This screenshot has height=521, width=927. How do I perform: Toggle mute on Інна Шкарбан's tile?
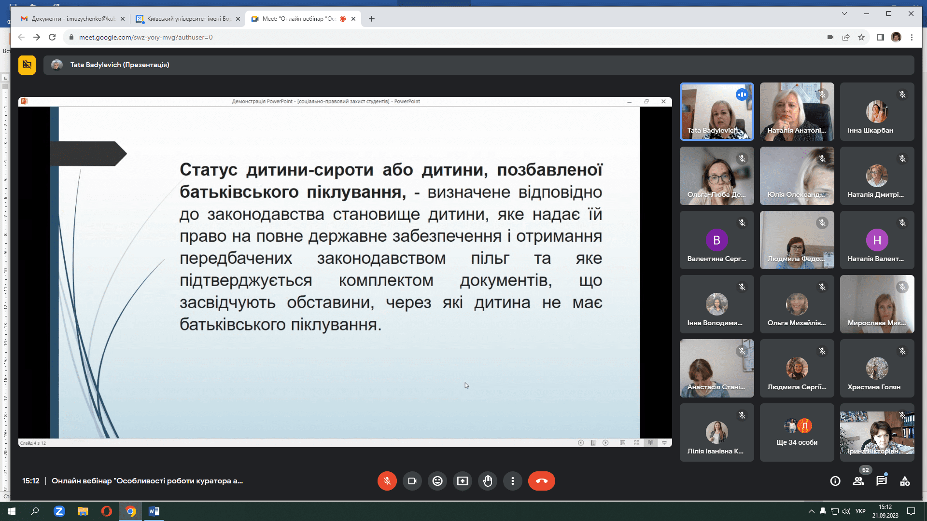coord(902,95)
